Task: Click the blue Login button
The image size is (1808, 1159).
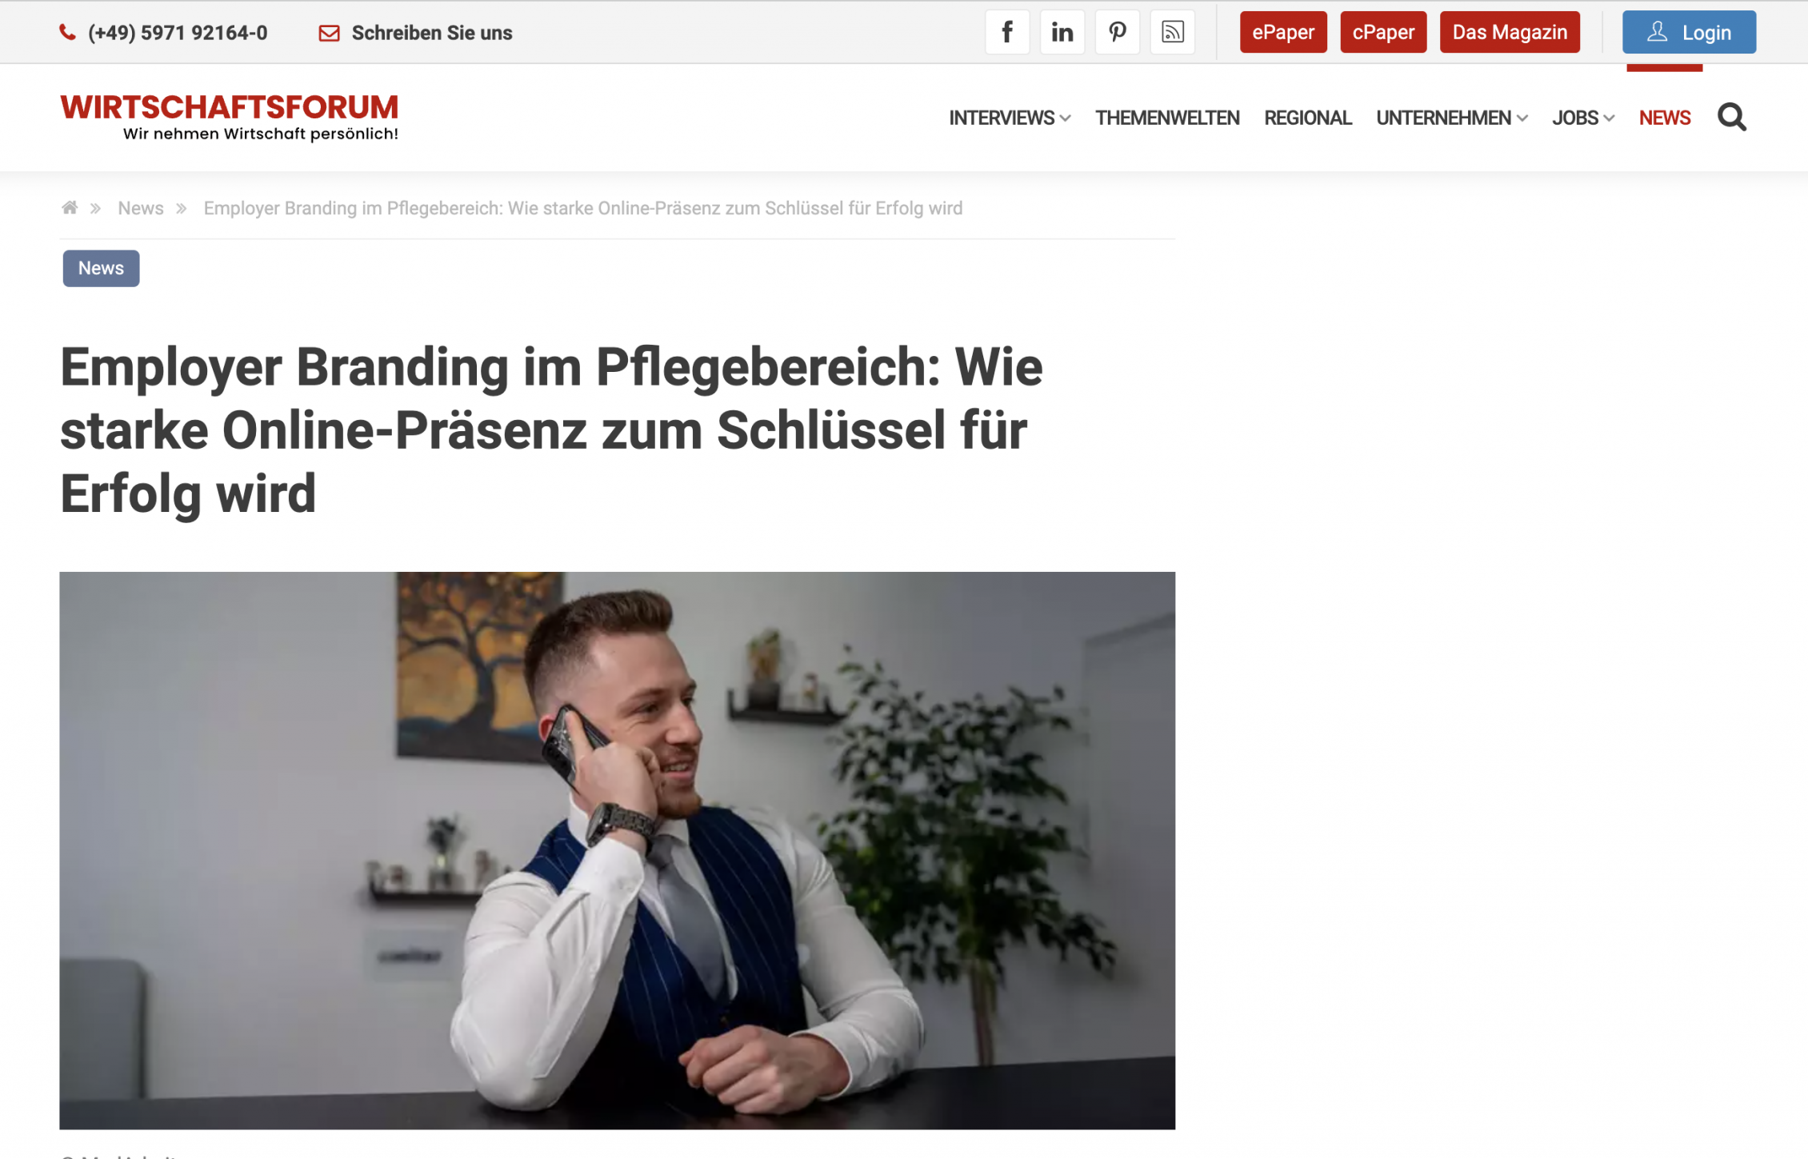Action: (1689, 32)
